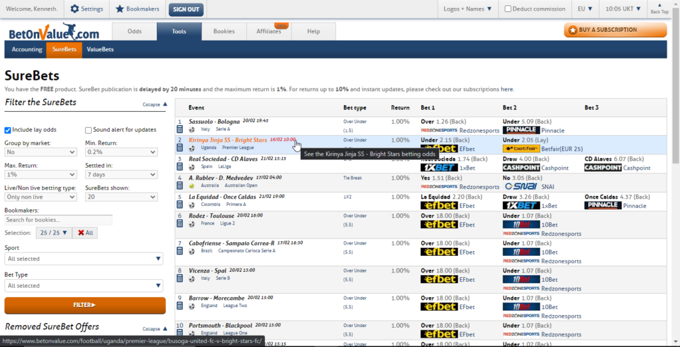
Task: Click Pinnacle logo under Once Caldas 4.37
Action: (603, 205)
